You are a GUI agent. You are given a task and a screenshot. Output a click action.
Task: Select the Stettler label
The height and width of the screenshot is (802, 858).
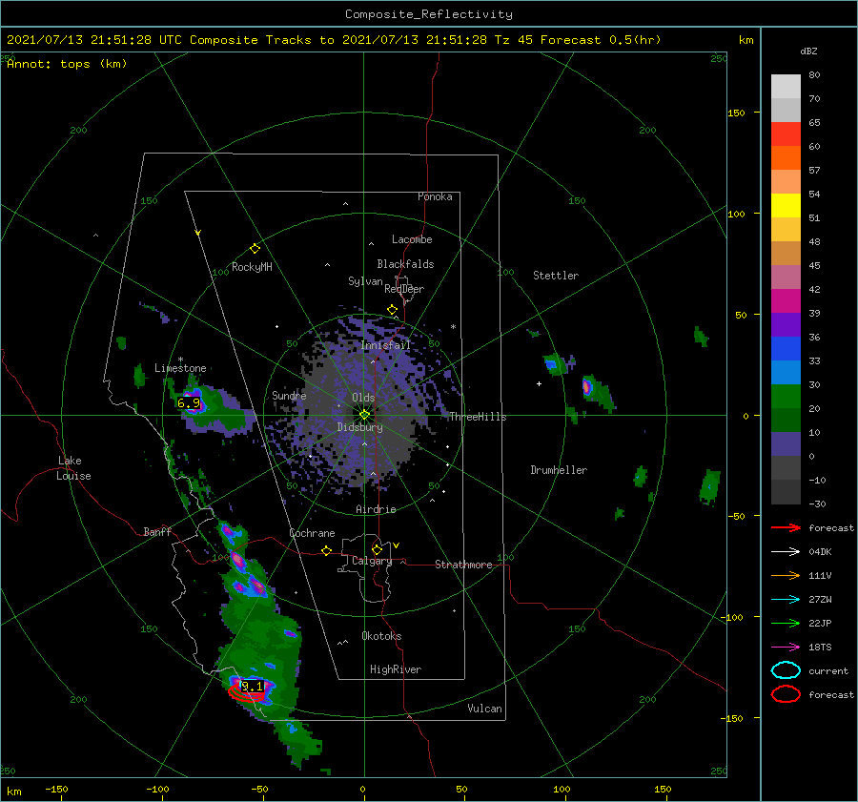pyautogui.click(x=556, y=276)
